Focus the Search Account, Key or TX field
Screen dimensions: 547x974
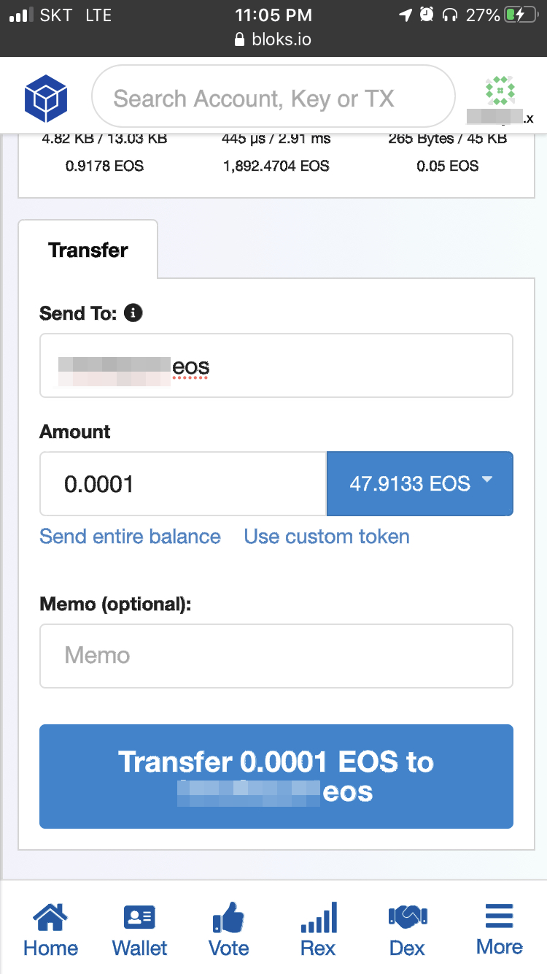273,99
